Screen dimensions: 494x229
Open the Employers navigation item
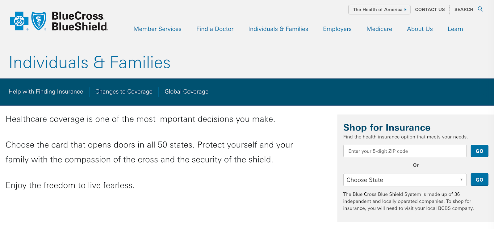coord(337,29)
